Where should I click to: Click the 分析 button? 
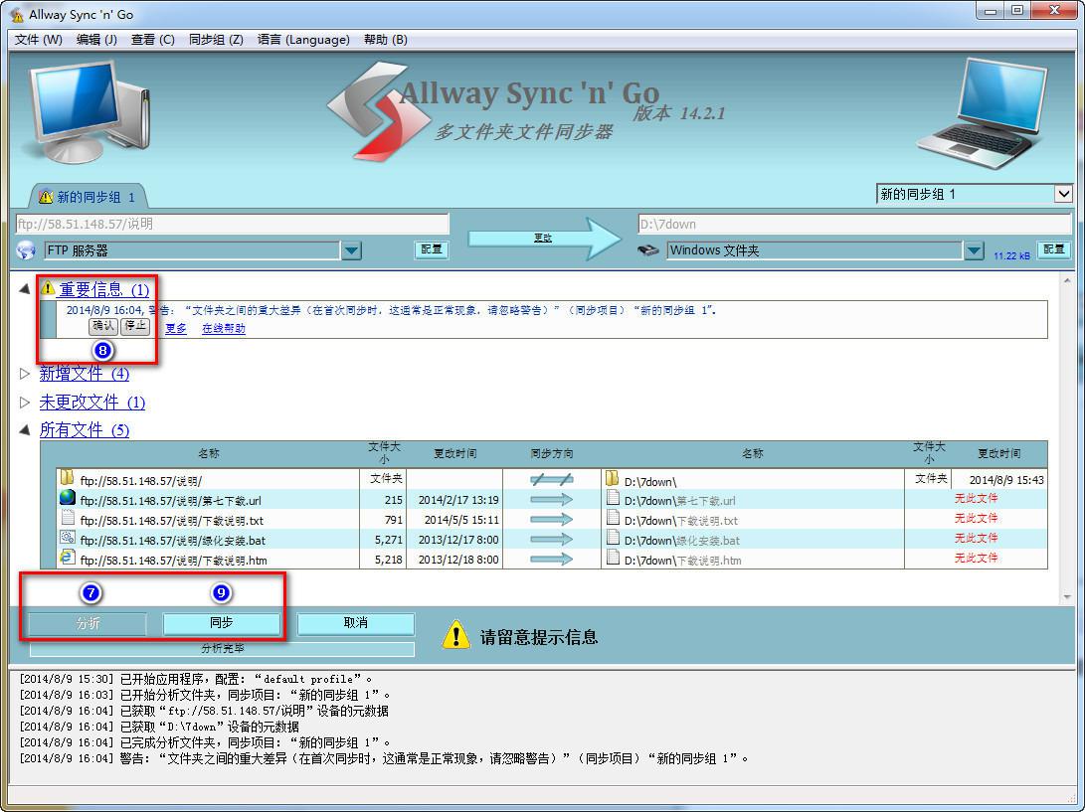[x=88, y=624]
